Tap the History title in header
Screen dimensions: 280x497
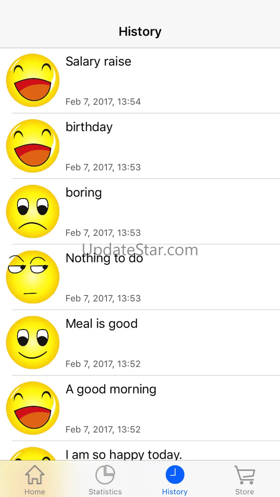pyautogui.click(x=140, y=32)
